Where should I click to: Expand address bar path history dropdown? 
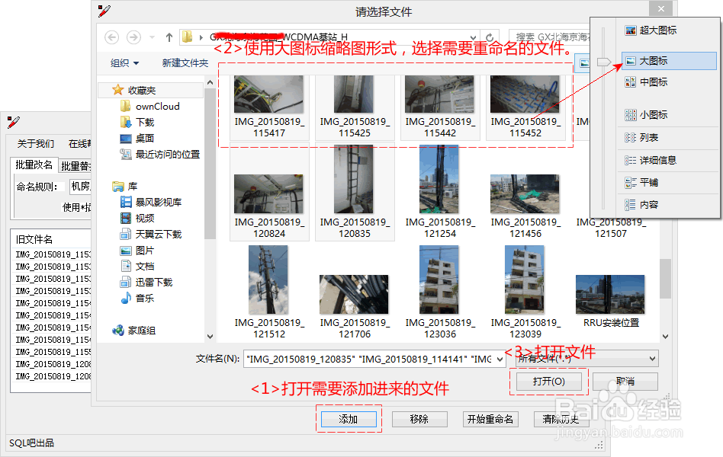pos(473,37)
